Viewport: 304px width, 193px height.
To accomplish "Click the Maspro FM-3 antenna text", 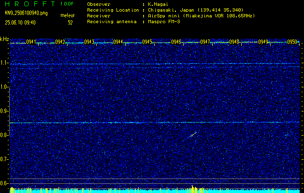I will pyautogui.click(x=164, y=22).
